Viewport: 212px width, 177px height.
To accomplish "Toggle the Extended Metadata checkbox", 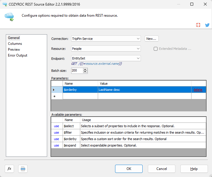I will pos(155,49).
